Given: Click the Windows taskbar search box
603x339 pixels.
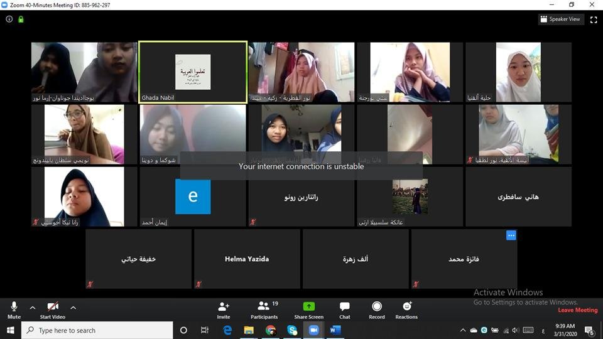Looking at the screenshot, I should [x=97, y=330].
